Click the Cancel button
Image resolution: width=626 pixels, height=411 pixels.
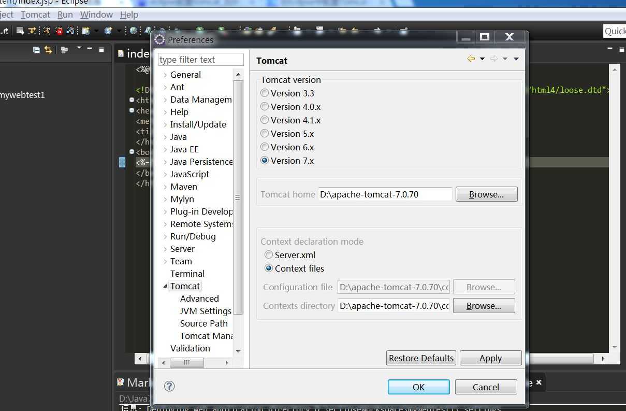(486, 387)
